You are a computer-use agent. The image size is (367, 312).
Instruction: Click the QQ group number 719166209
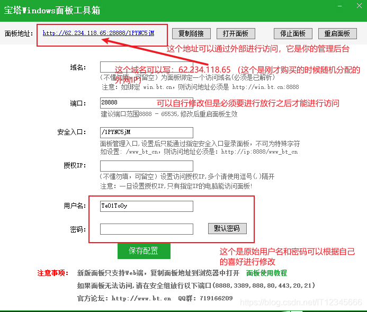[x=216, y=298]
